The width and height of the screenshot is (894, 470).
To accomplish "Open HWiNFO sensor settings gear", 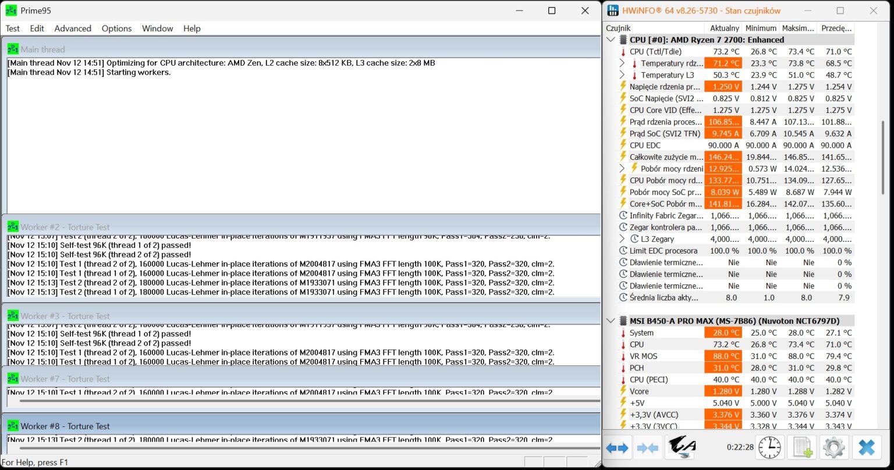I will click(x=833, y=447).
